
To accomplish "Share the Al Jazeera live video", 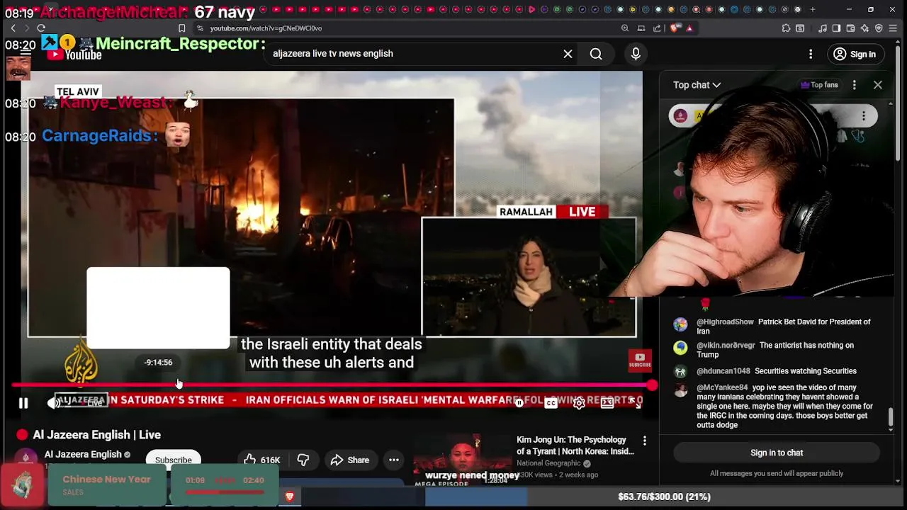I will (x=350, y=460).
